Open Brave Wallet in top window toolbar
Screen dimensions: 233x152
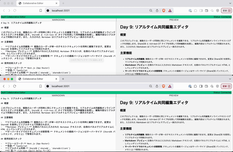pyautogui.click(x=206, y=11)
